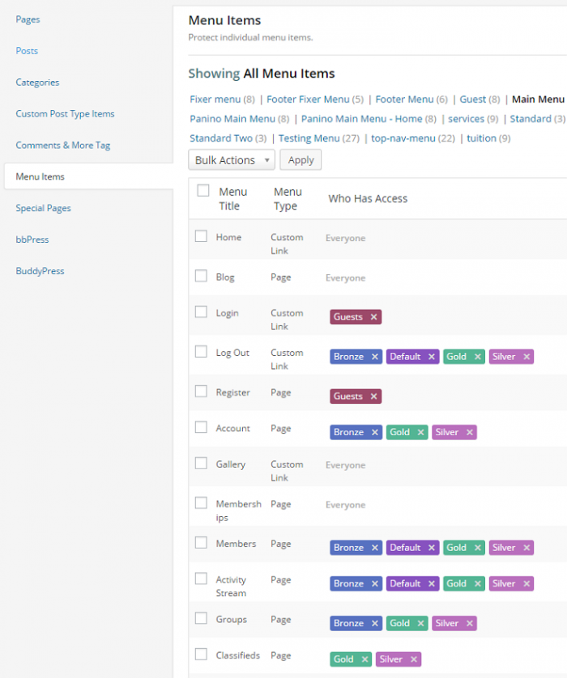Toggle the select-all checkbox in table header

coord(203,191)
